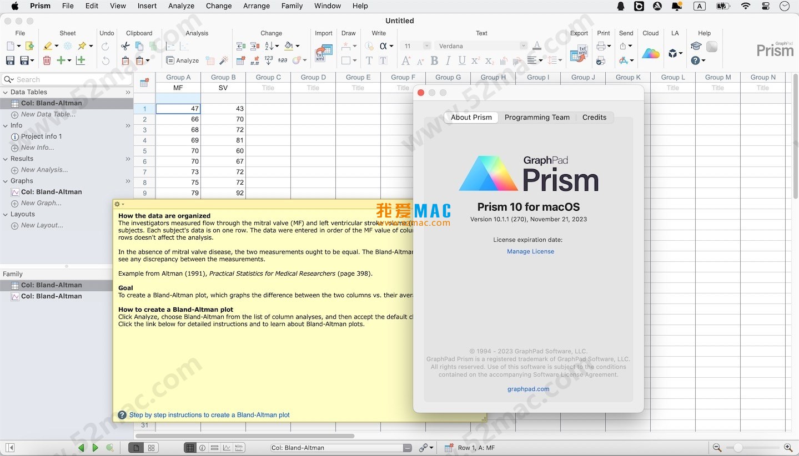This screenshot has height=456, width=799.
Task: Select cell with value 81 in SV column
Action: 223,140
